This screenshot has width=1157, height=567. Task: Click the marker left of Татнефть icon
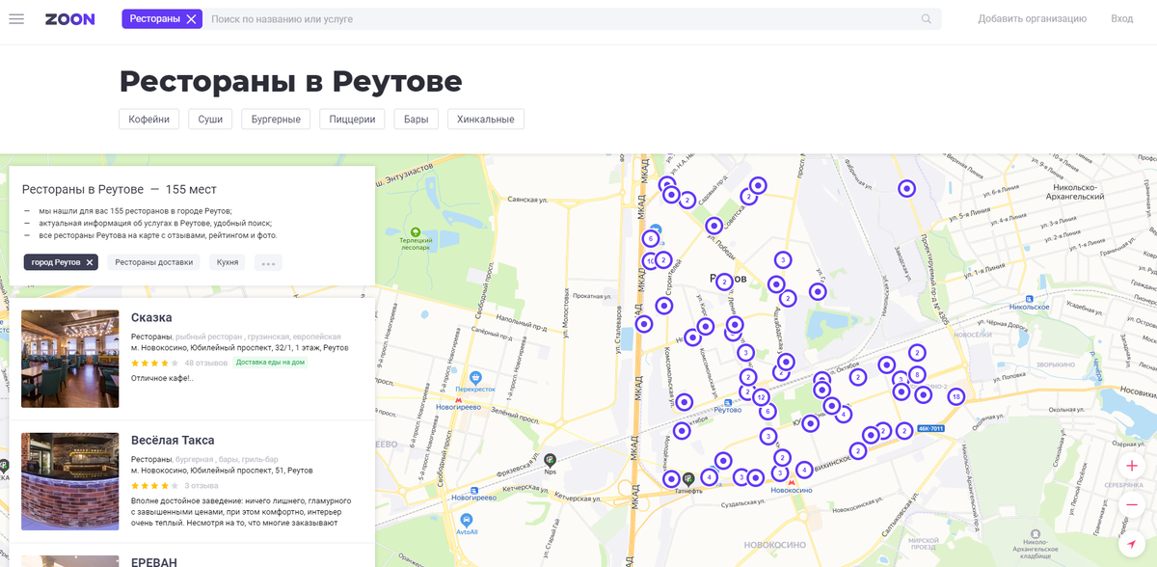(x=671, y=478)
